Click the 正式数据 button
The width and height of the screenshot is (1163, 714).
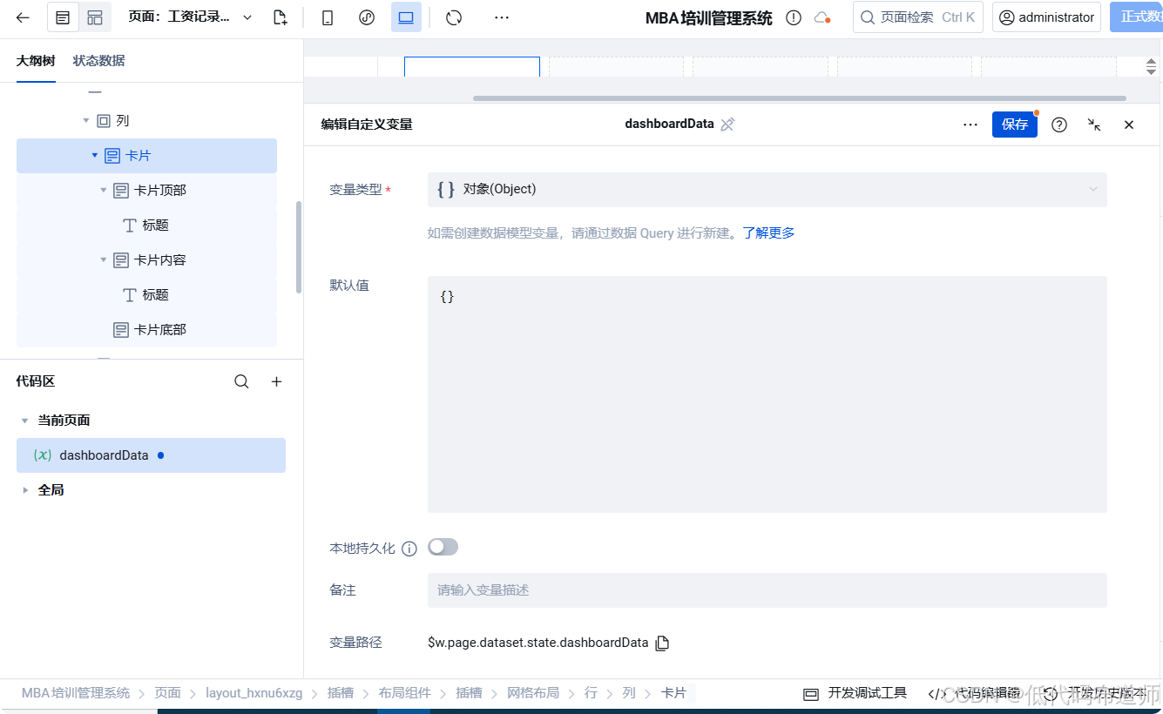1136,17
